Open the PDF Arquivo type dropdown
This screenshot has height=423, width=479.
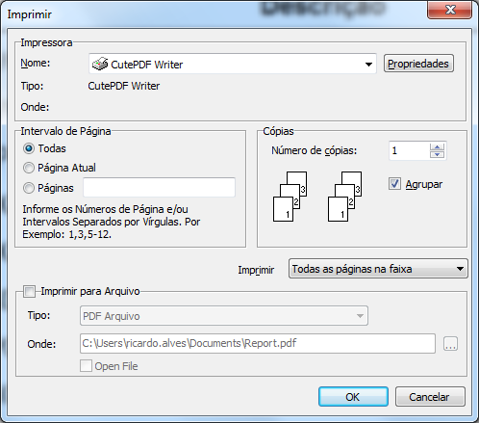(224, 316)
